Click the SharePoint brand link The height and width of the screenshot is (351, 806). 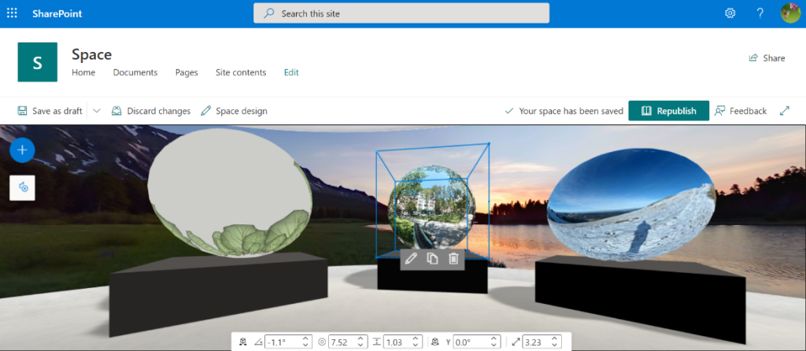(57, 14)
